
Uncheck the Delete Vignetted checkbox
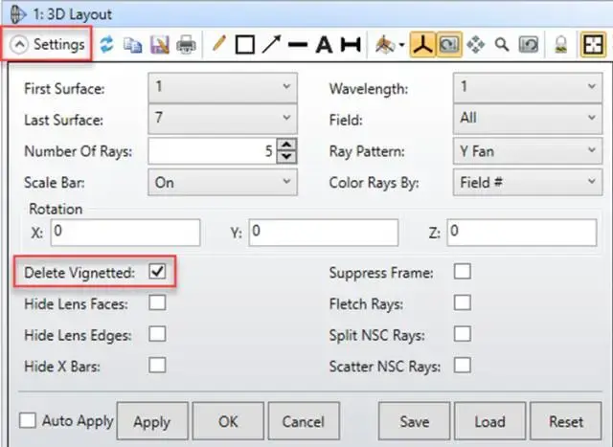coord(157,272)
